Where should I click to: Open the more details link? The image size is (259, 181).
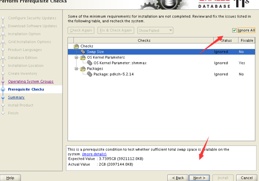pyautogui.click(x=94, y=154)
